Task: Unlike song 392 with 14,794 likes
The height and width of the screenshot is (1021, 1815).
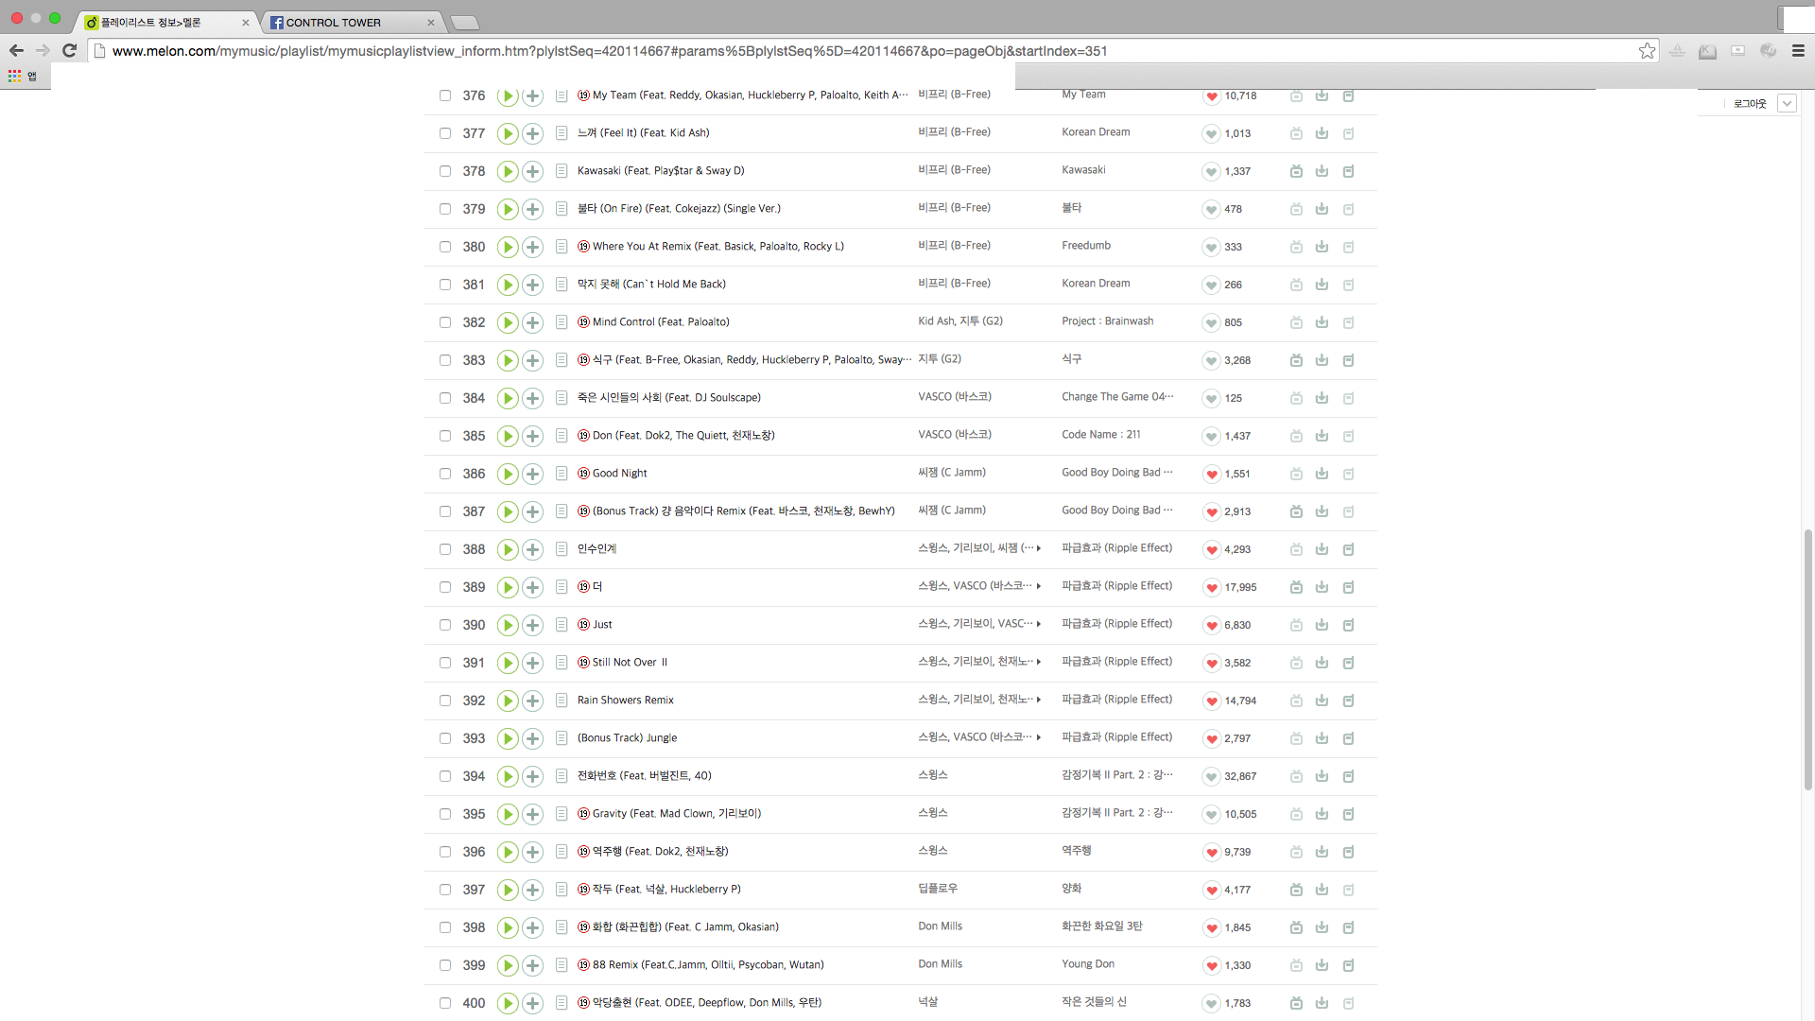Action: [1211, 701]
